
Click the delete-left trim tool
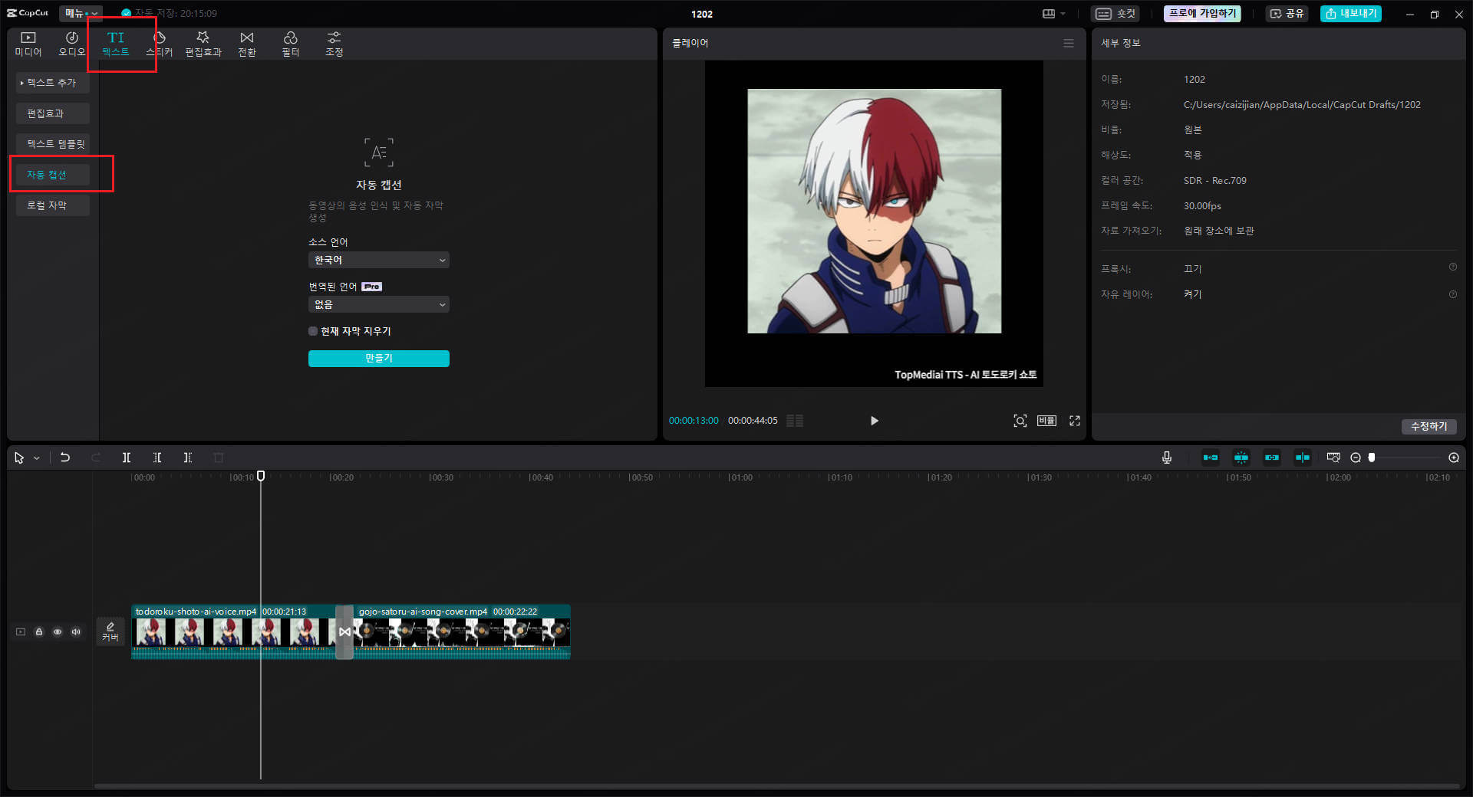pyautogui.click(x=157, y=458)
